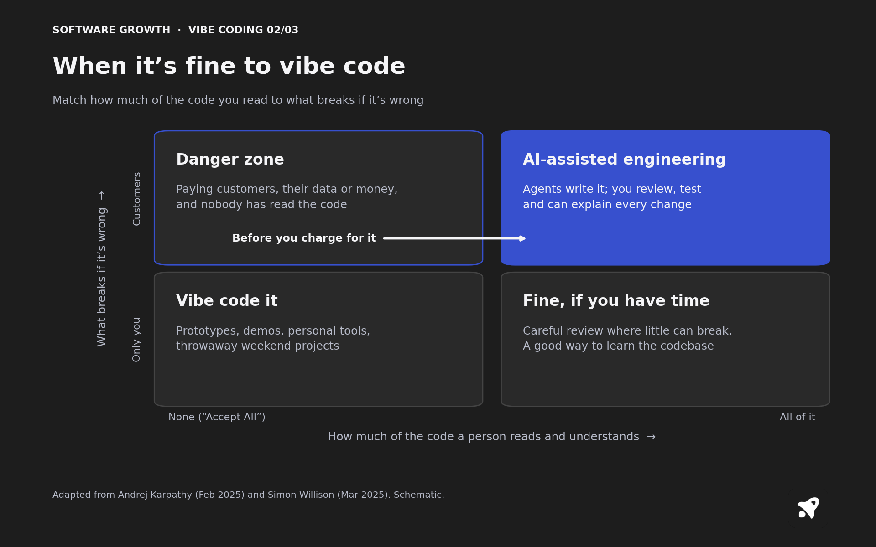The width and height of the screenshot is (876, 547).
Task: Click the Customers axis label
Action: pyautogui.click(x=137, y=199)
